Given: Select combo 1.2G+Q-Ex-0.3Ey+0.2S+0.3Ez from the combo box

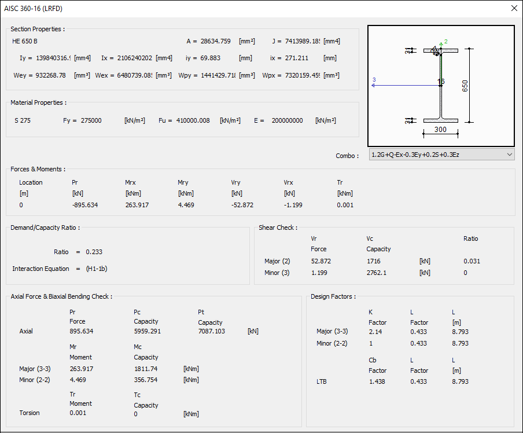Looking at the screenshot, I should point(440,155).
